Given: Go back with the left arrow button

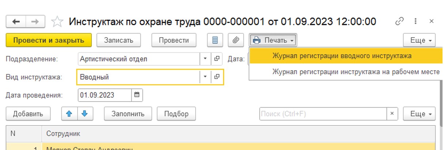Looking at the screenshot, I should coord(16,22).
